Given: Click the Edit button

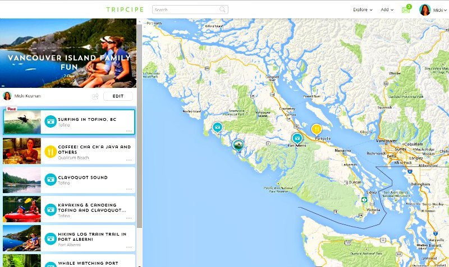Looking at the screenshot, I should tap(118, 96).
